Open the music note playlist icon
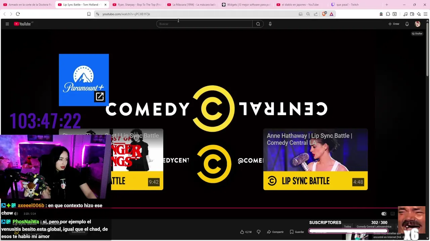 click(405, 14)
